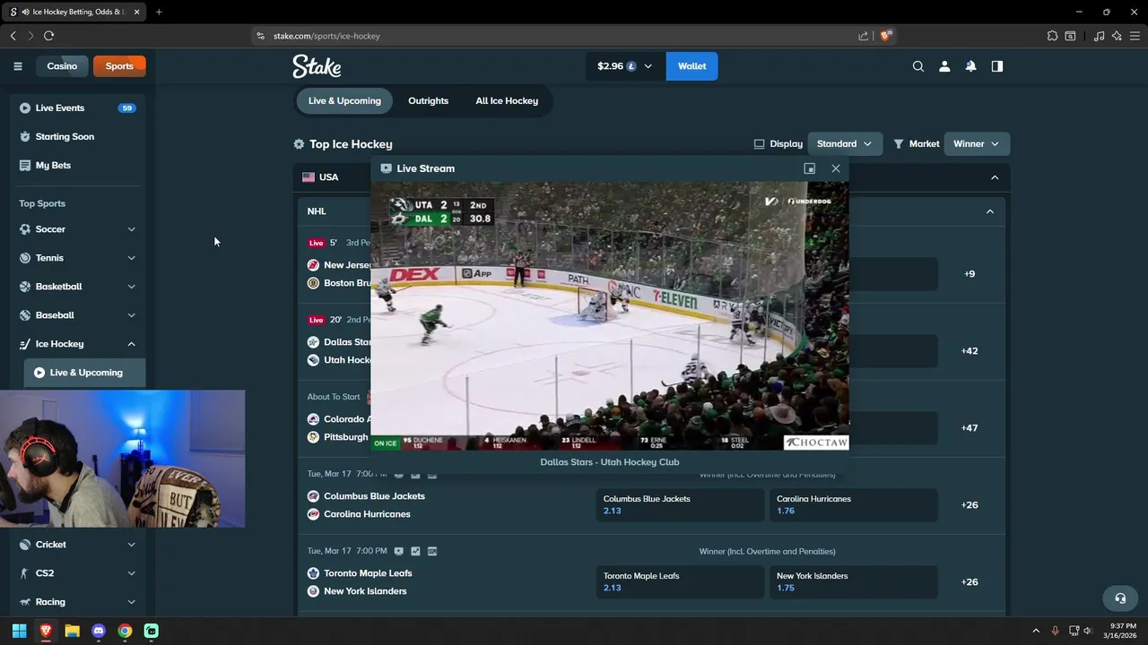Screen dimensions: 1148x645
Task: Open the hamburger sidebar menu
Action: [x=17, y=66]
